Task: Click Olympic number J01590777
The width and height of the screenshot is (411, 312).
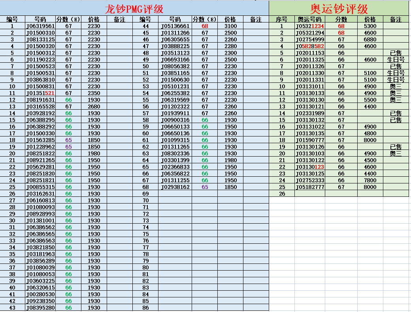Action: (310, 140)
